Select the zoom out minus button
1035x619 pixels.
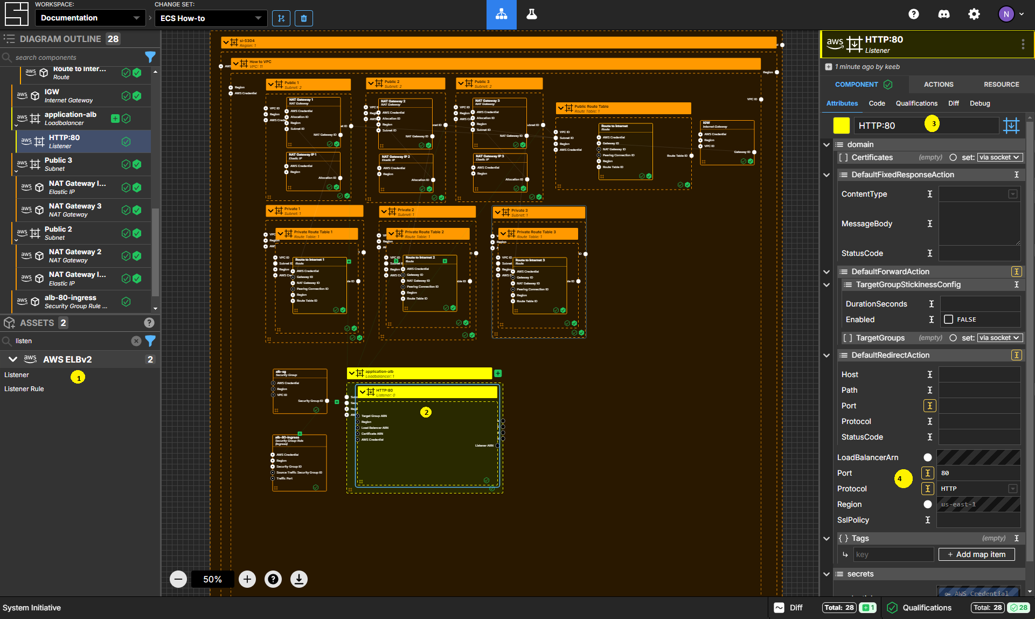pos(179,579)
